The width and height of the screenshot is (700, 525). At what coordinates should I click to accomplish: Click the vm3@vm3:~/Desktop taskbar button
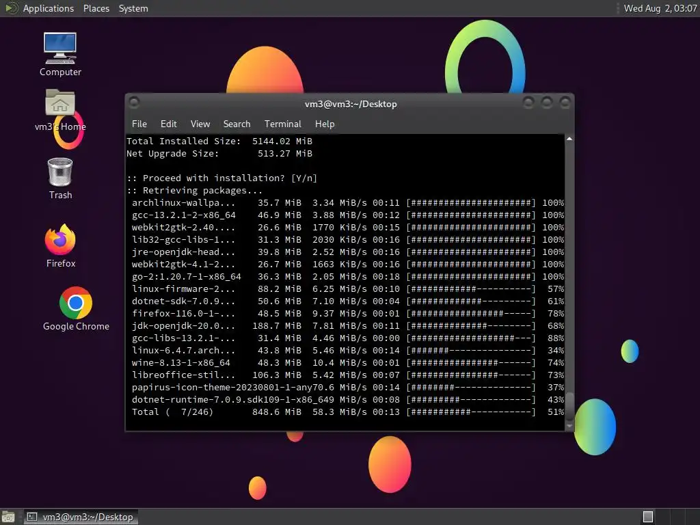pyautogui.click(x=81, y=517)
